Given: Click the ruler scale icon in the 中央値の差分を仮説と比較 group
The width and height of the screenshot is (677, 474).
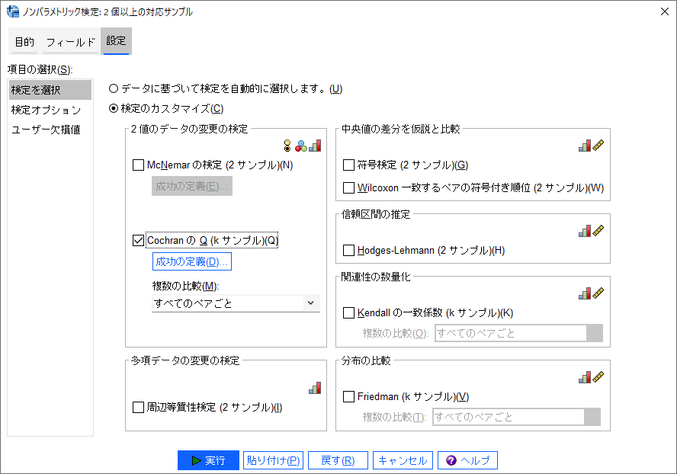Looking at the screenshot, I should click(598, 146).
